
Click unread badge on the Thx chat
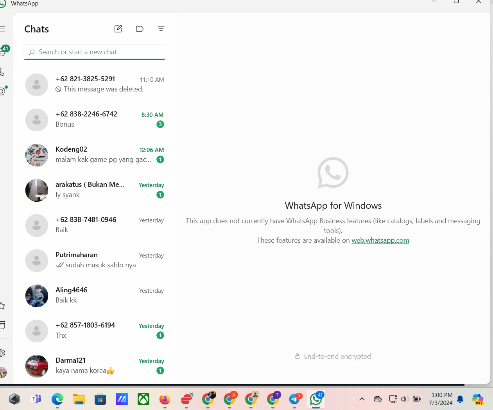pos(160,335)
